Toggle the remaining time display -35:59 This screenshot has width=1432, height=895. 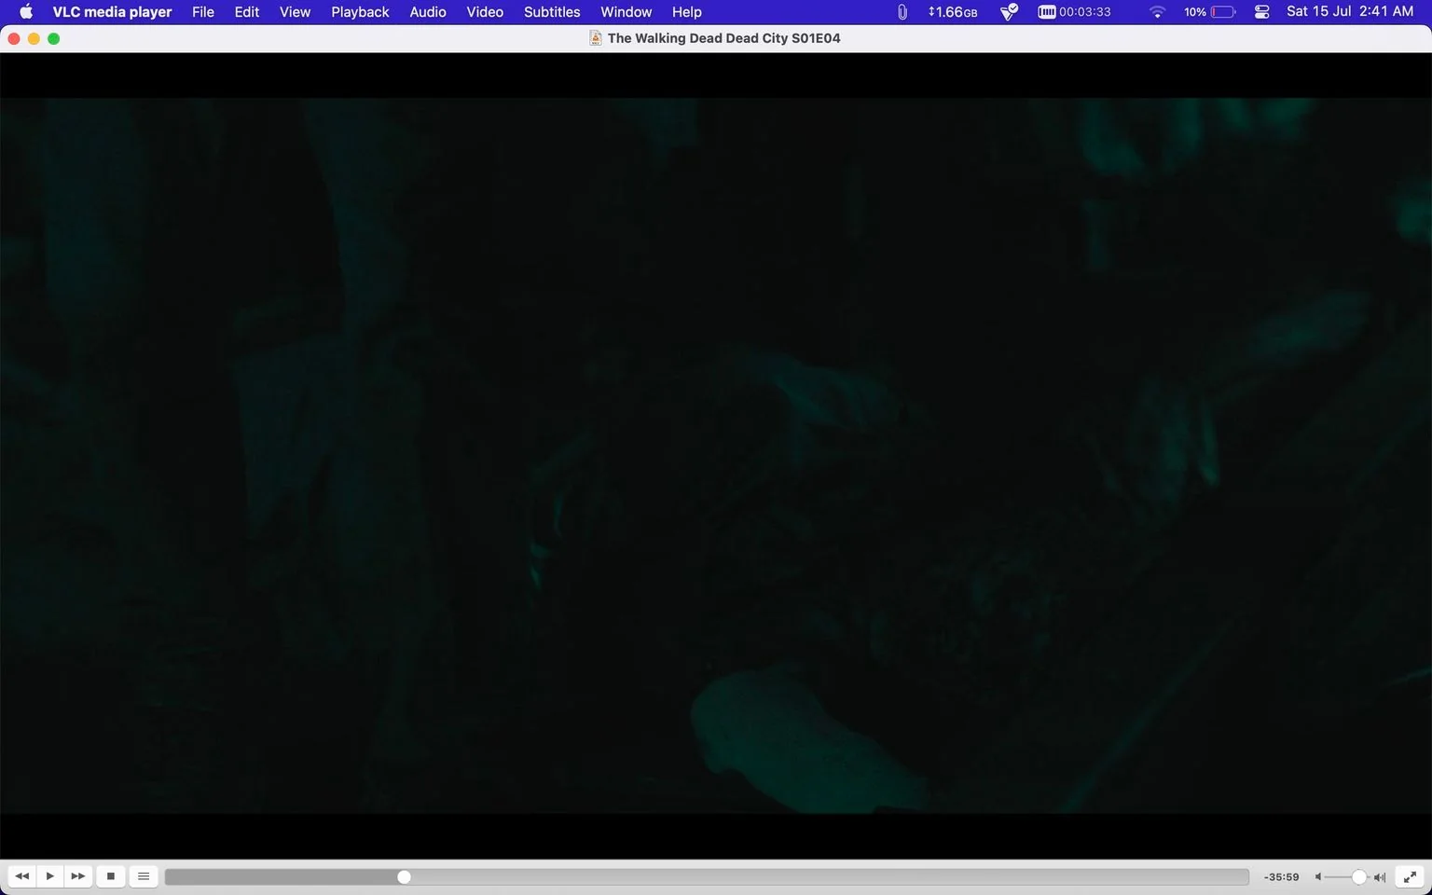[1281, 877]
